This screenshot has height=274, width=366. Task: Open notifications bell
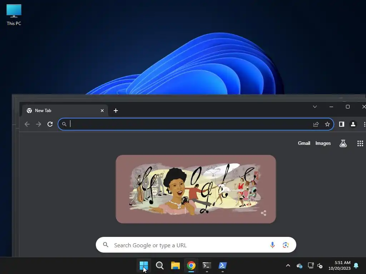click(356, 265)
